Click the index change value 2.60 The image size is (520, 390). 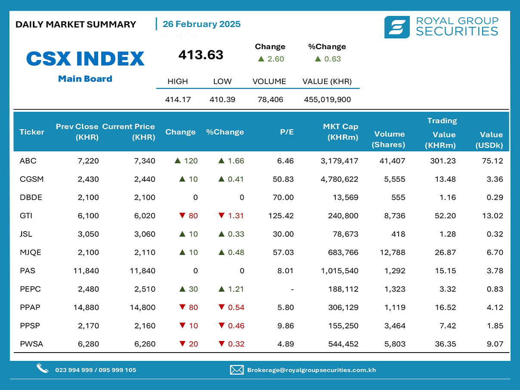pos(275,59)
